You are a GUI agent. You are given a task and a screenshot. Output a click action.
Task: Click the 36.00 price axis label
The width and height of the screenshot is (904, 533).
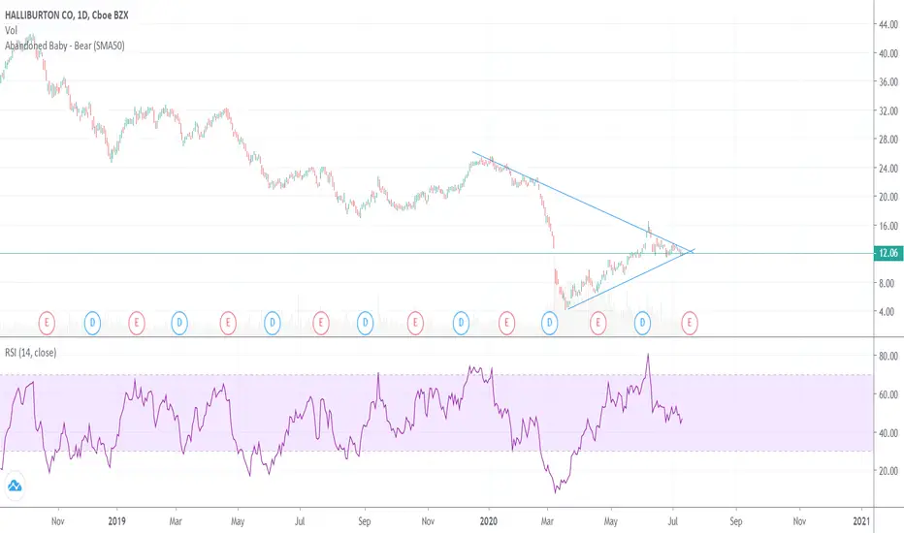888,81
